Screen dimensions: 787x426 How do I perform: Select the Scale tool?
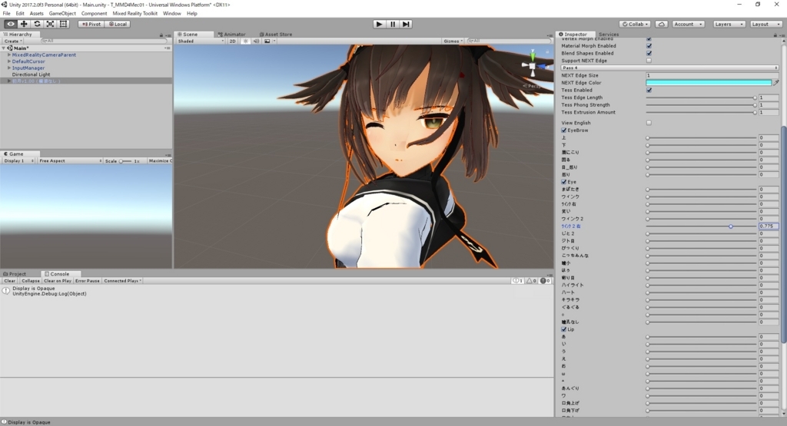pyautogui.click(x=50, y=24)
